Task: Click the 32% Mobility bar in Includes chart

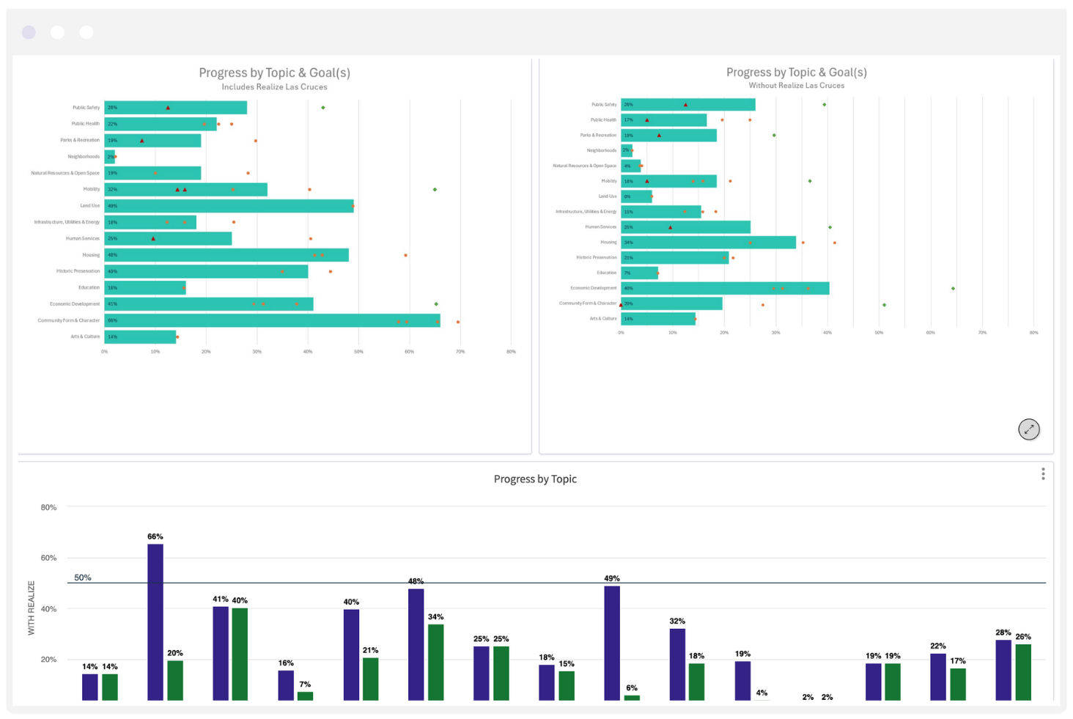Action: (x=185, y=189)
